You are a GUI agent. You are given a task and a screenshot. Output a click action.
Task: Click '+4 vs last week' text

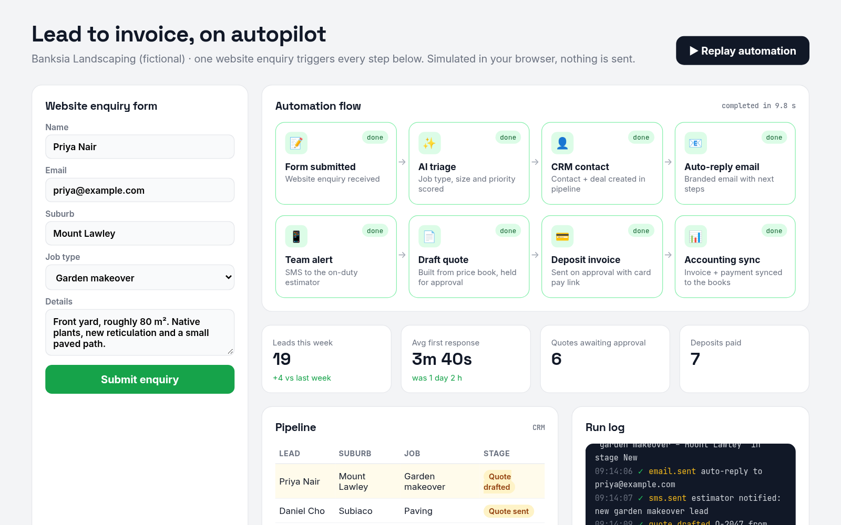(302, 378)
